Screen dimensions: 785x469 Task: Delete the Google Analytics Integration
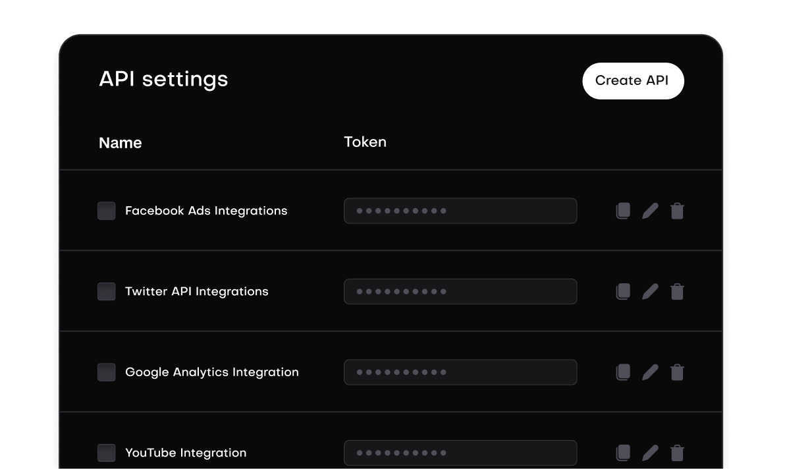[677, 372]
